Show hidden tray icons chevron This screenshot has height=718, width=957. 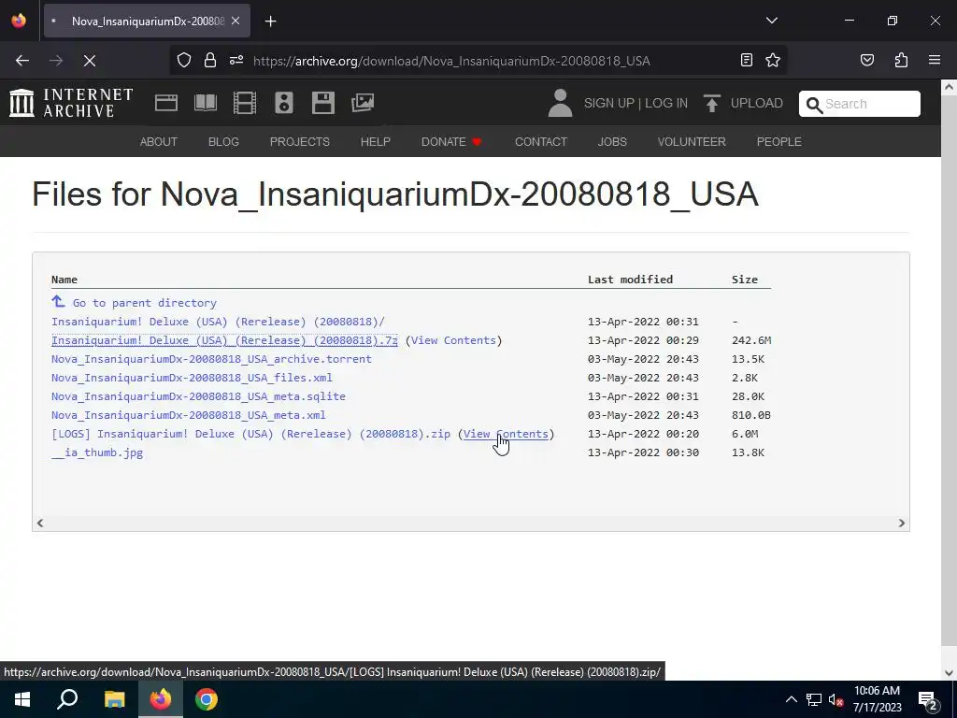point(791,699)
